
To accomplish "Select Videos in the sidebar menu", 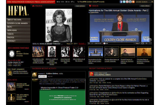I will (18, 34).
